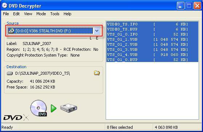Select VTS_01_1.VOB in file list
This screenshot has width=203, height=132.
tap(152, 40)
